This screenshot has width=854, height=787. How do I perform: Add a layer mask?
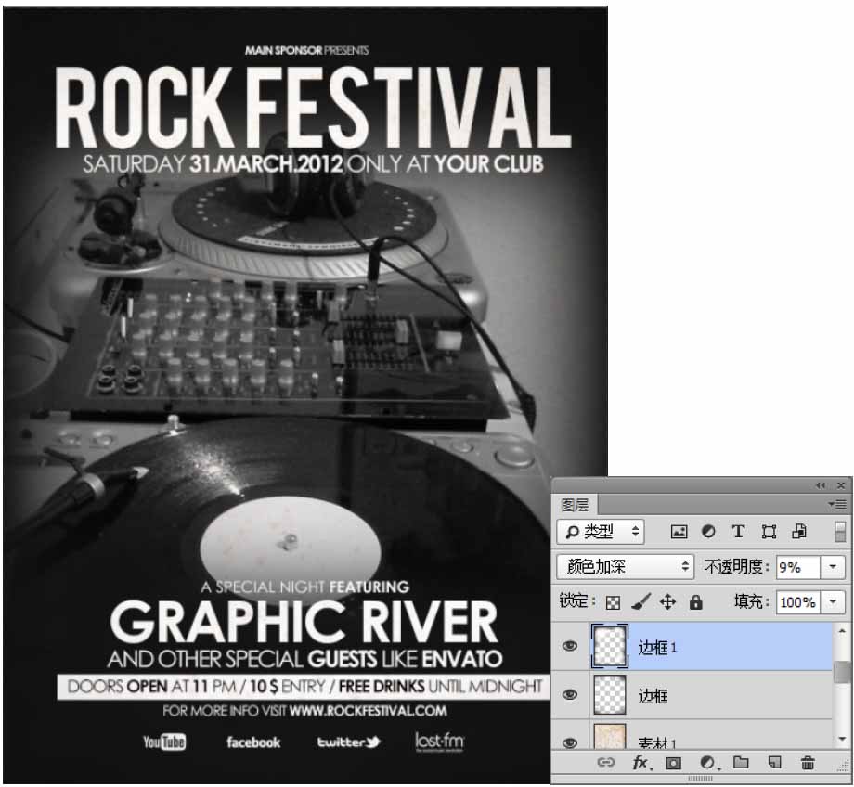674,763
